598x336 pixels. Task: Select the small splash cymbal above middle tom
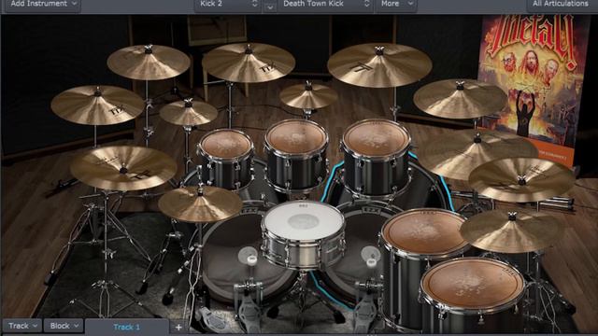(x=308, y=96)
